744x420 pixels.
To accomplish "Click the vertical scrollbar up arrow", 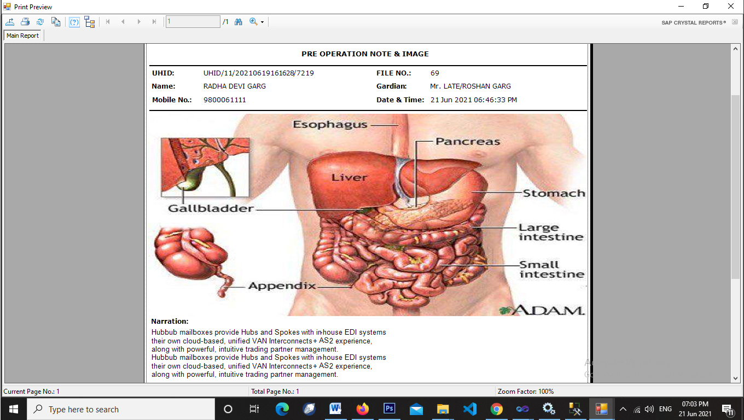I will pos(736,49).
